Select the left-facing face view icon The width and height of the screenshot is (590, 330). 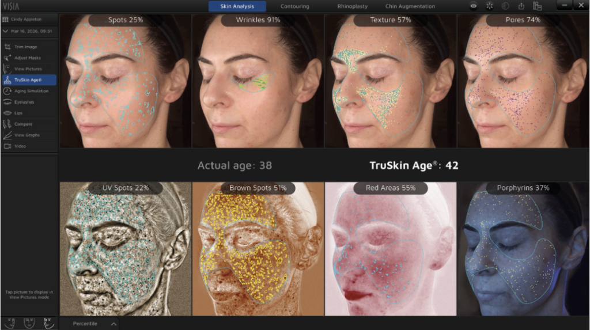[10, 323]
